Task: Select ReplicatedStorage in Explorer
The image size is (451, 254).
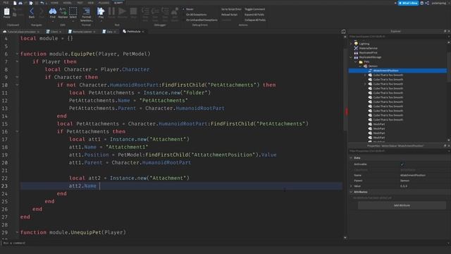Action: (370, 57)
